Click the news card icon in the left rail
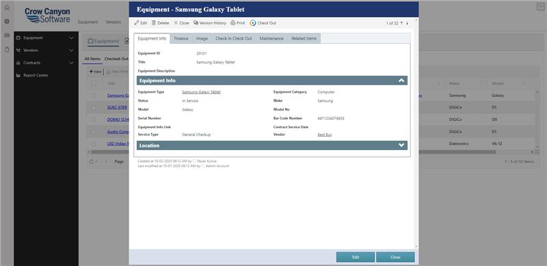Image resolution: width=547 pixels, height=266 pixels. click(7, 35)
